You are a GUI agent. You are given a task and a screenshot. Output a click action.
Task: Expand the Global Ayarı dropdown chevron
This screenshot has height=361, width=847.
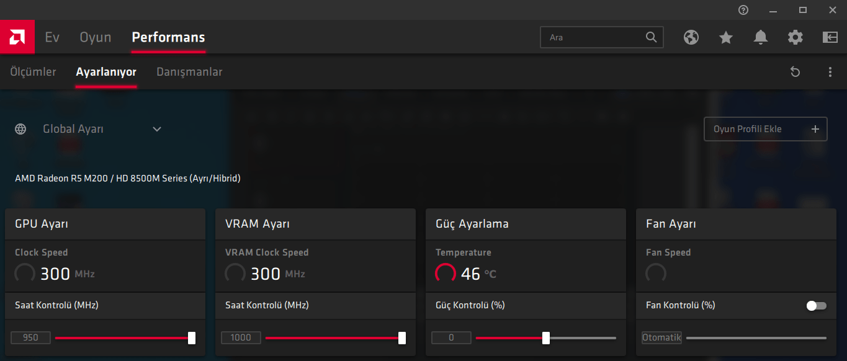157,129
